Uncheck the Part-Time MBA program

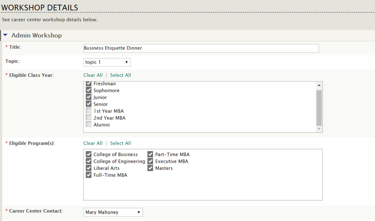coord(150,154)
